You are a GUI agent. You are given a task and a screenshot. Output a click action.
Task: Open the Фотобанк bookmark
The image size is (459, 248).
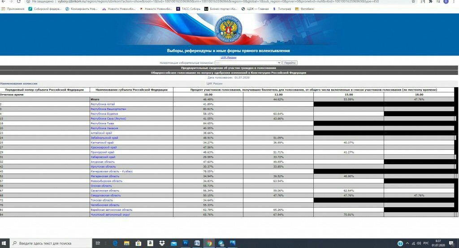click(304, 9)
